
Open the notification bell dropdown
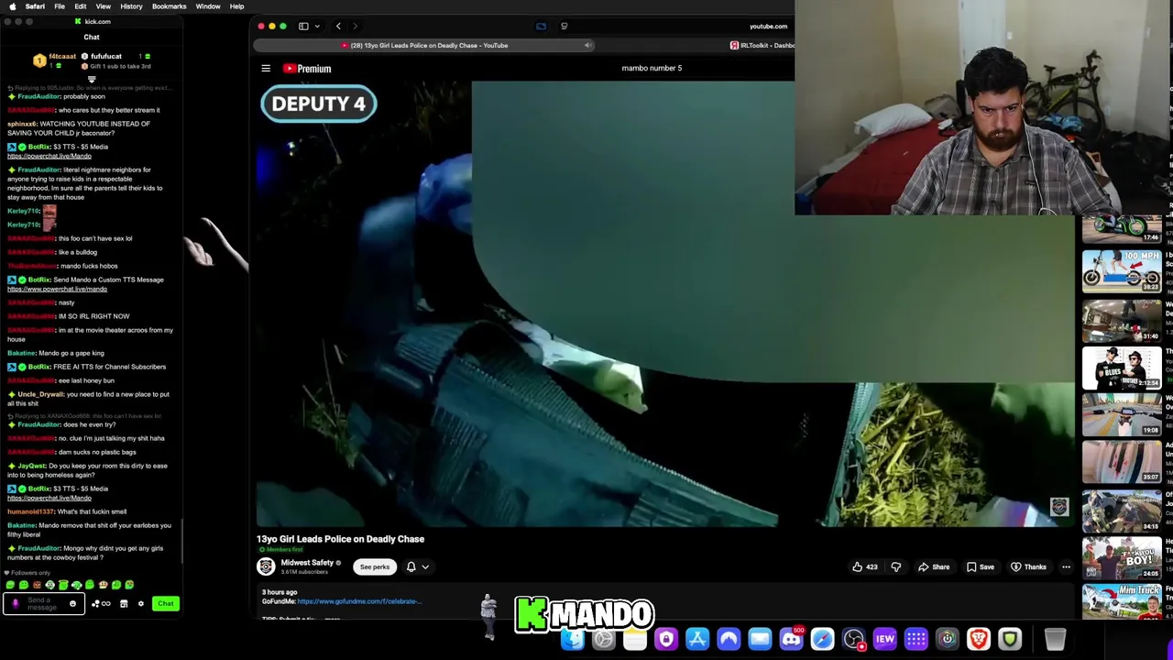pyautogui.click(x=417, y=566)
